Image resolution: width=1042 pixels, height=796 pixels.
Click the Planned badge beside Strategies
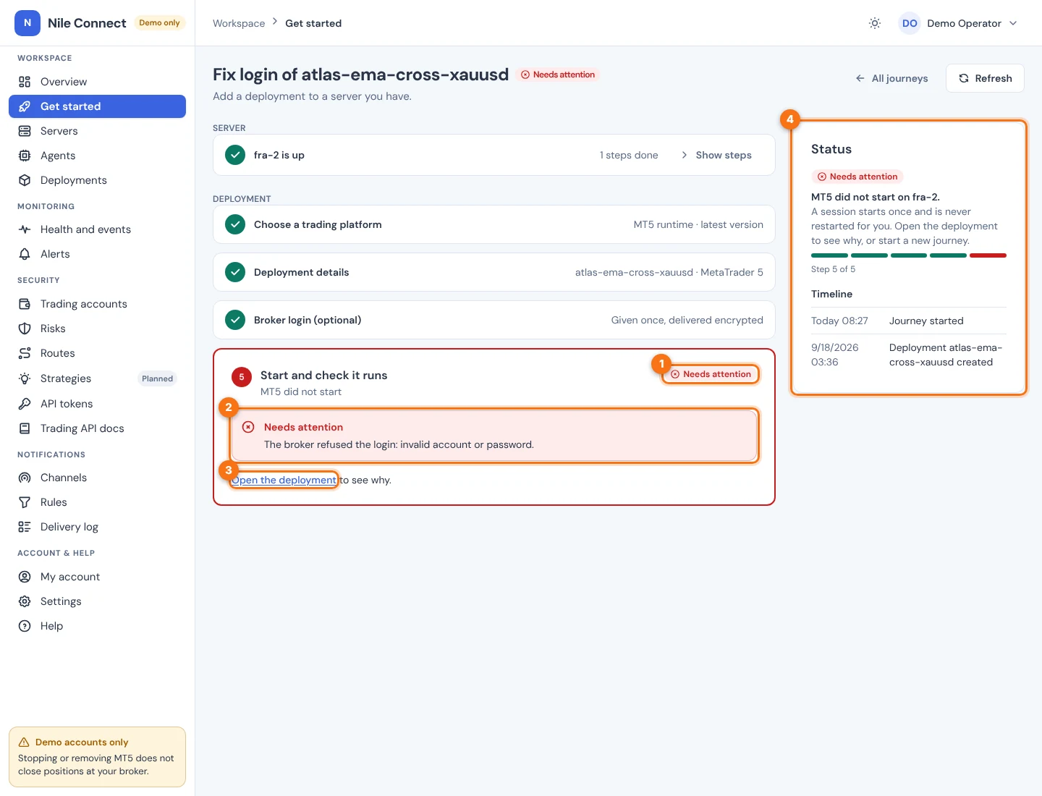157,378
